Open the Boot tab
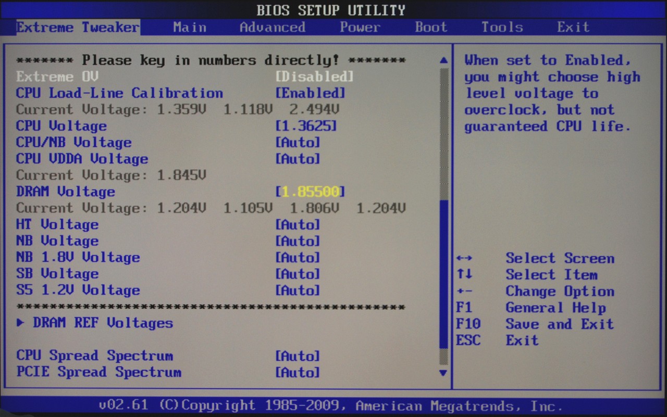 431,27
